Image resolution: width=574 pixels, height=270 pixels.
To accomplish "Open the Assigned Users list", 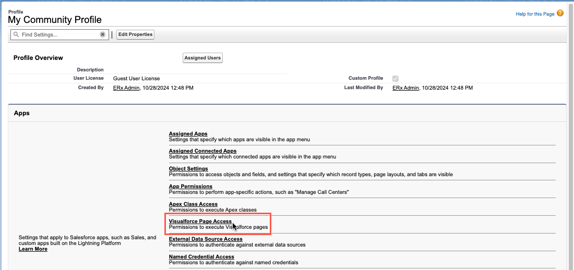I will pyautogui.click(x=202, y=58).
